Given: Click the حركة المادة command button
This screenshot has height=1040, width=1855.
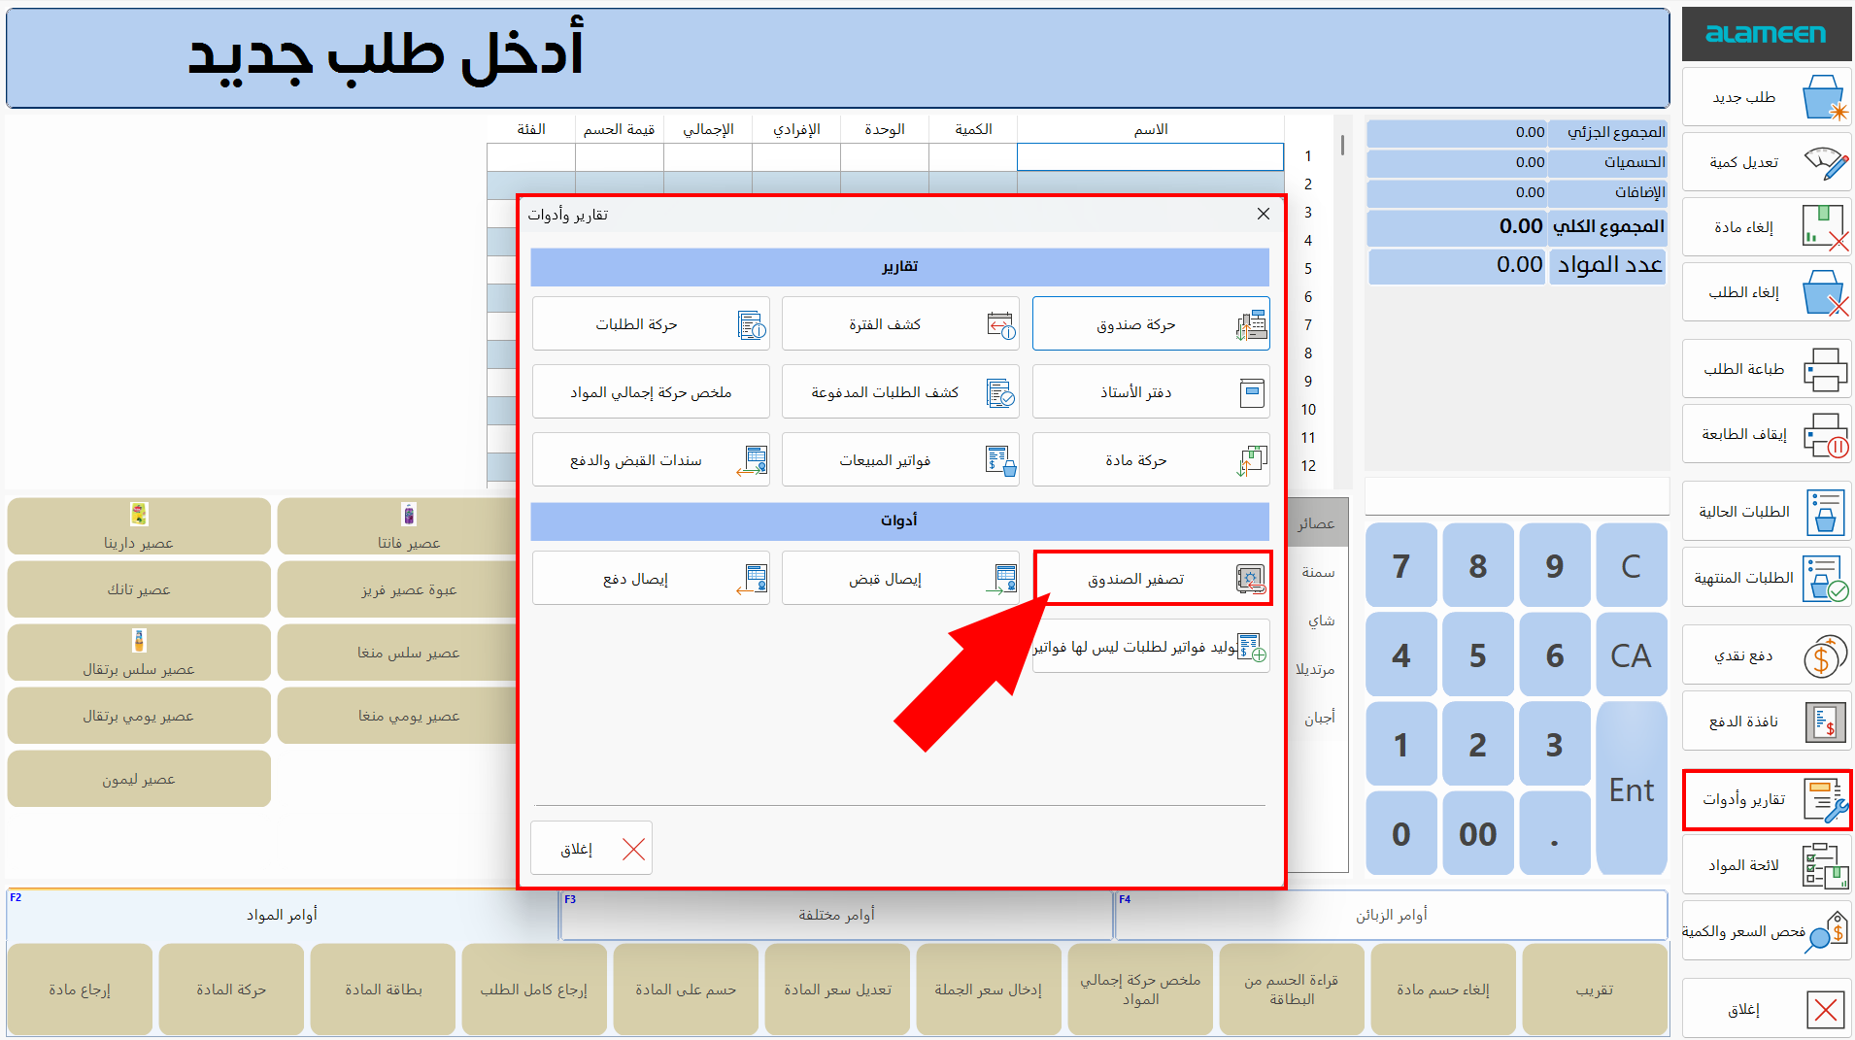Looking at the screenshot, I should coord(231,990).
